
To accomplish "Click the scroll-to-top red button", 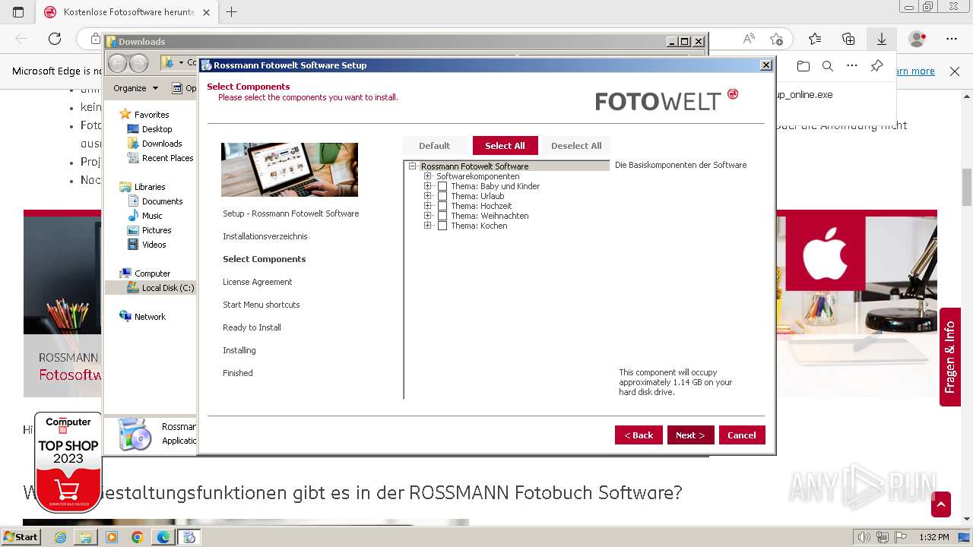I will point(941,504).
